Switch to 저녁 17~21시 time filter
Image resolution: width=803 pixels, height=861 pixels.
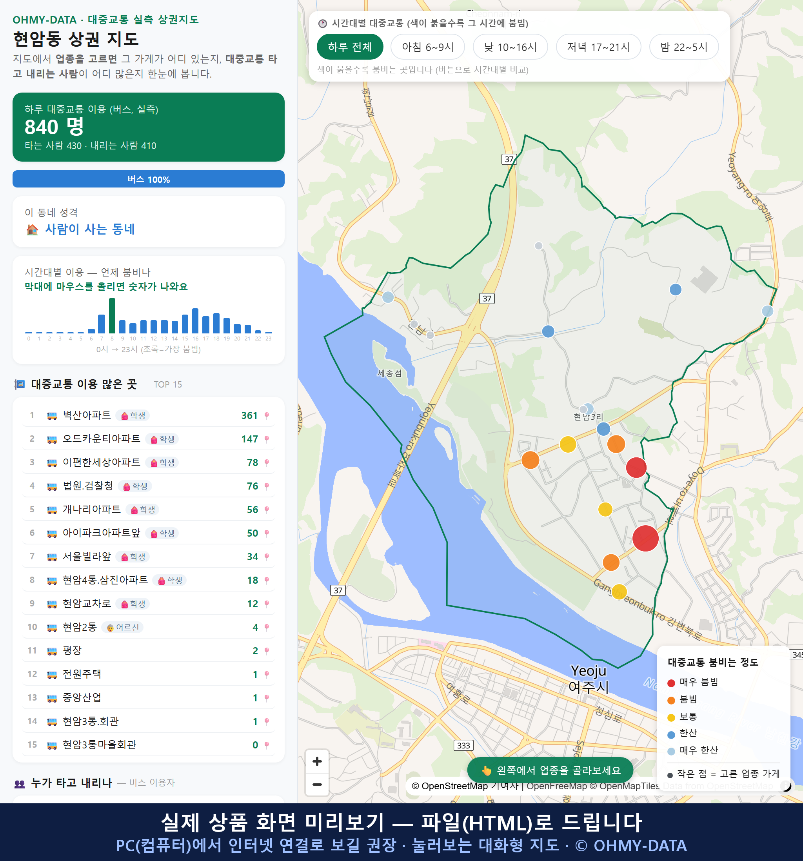pos(598,47)
